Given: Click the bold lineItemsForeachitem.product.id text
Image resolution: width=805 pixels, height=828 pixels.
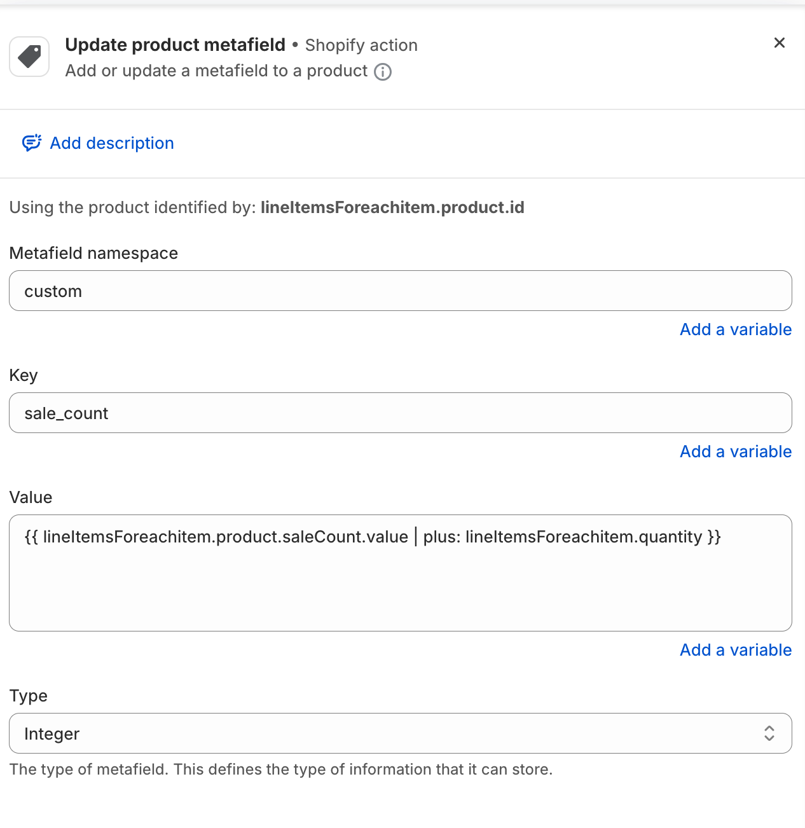Looking at the screenshot, I should (392, 207).
